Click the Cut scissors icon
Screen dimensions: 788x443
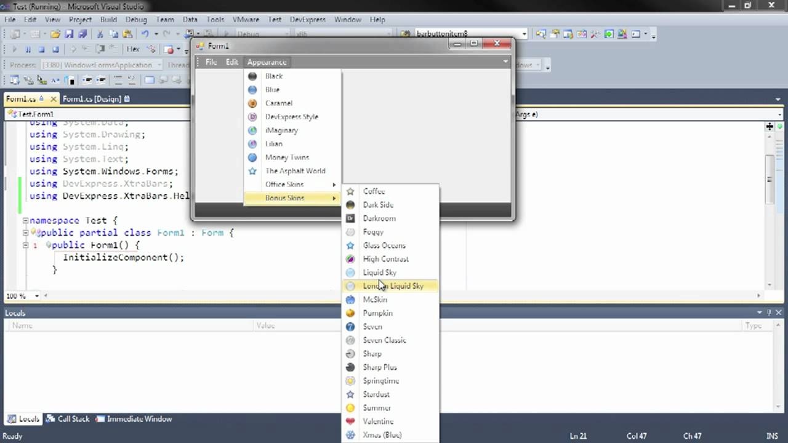(99, 34)
